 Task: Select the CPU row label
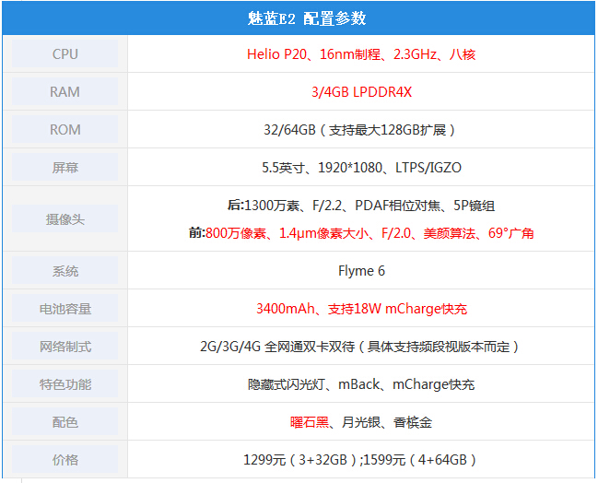point(65,54)
